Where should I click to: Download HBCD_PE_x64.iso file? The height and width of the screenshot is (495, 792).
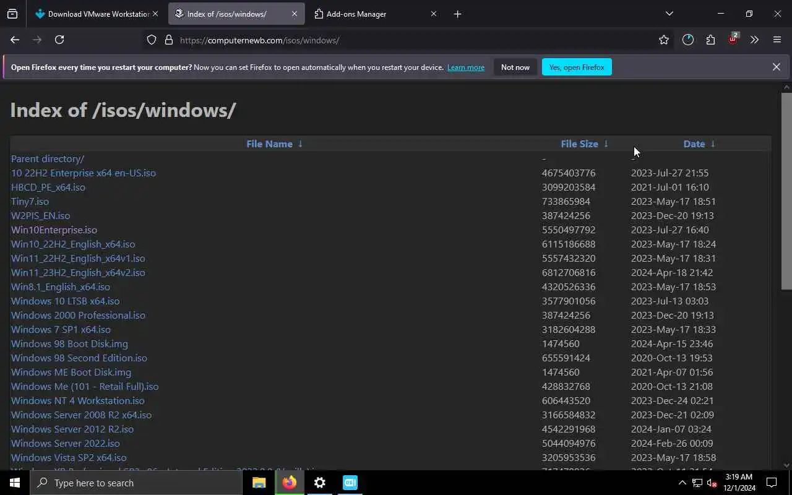48,187
